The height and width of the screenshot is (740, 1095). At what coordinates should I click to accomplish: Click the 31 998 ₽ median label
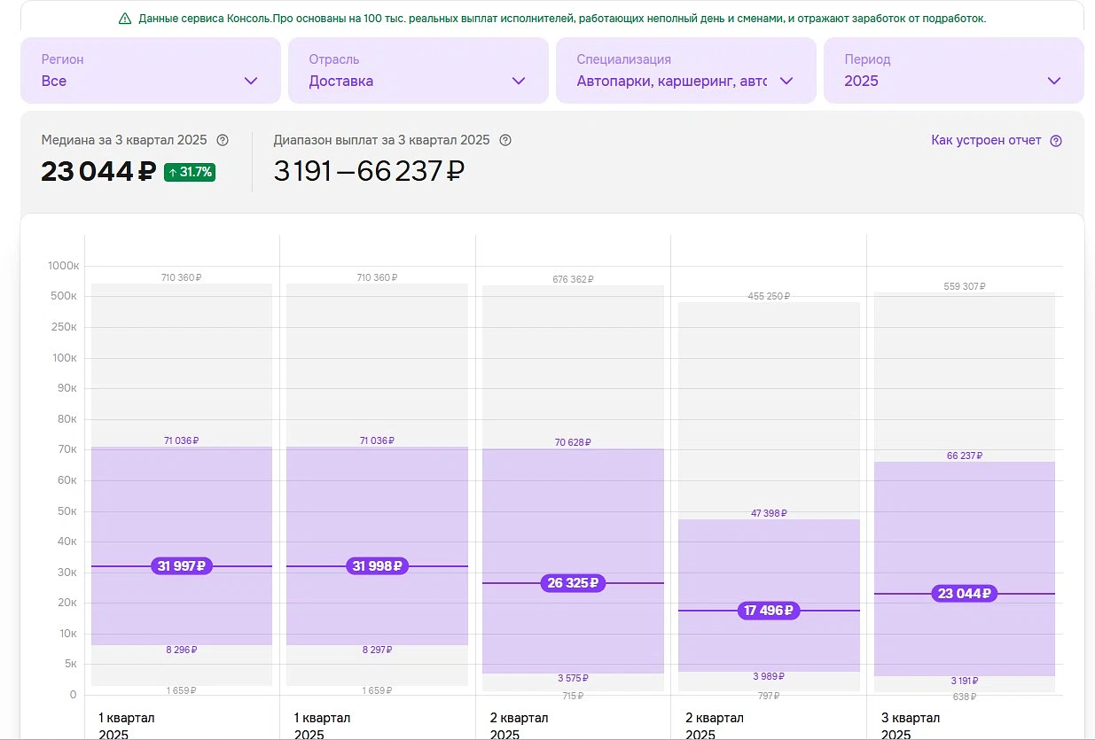[378, 566]
